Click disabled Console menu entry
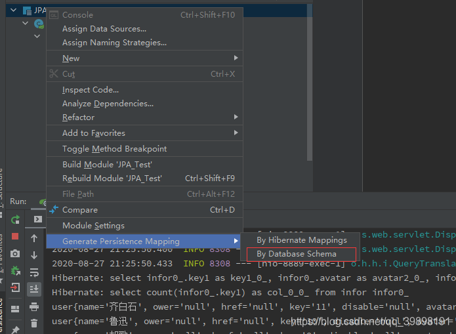 (145, 15)
